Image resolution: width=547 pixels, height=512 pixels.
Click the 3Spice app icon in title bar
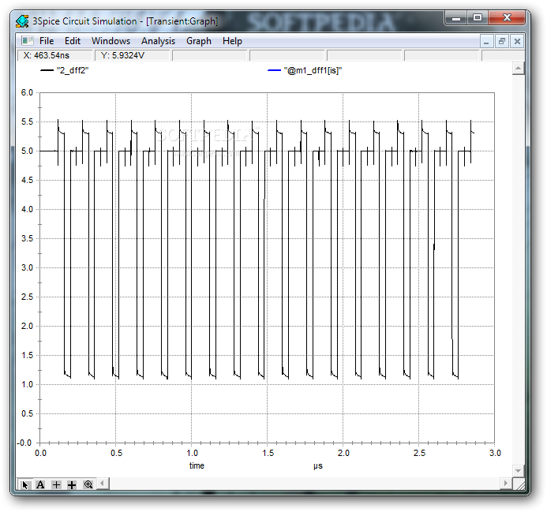tap(22, 21)
